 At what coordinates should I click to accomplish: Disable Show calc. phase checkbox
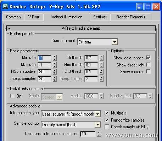click(148, 58)
